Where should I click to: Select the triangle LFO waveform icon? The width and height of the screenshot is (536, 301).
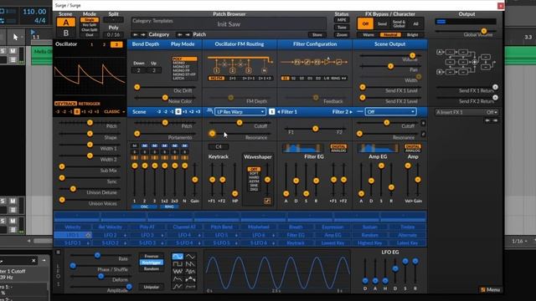[x=190, y=257]
